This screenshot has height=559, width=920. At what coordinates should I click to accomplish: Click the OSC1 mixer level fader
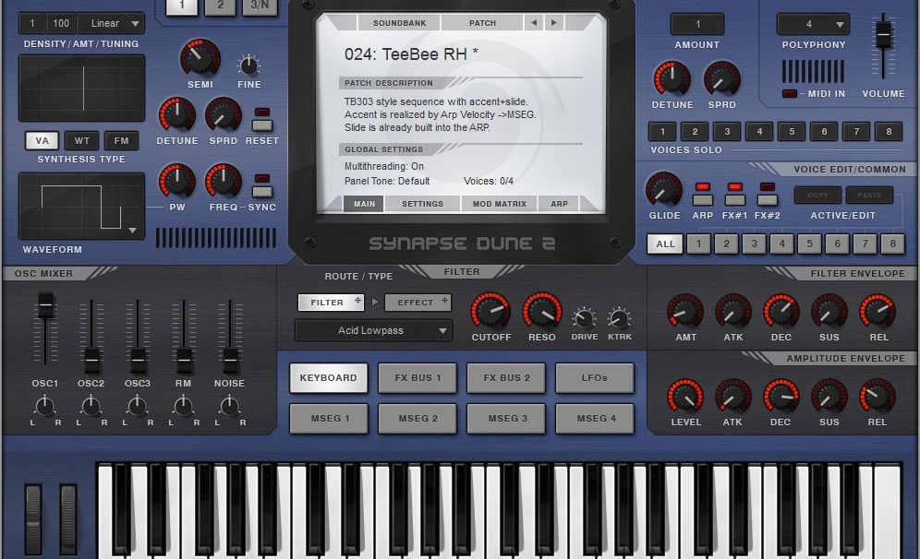[x=45, y=305]
